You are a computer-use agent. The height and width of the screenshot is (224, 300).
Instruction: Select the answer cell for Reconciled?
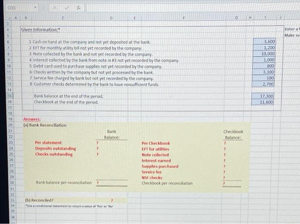(x=112, y=200)
